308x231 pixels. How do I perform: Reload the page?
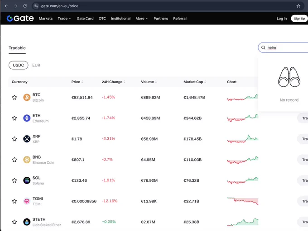25,6
